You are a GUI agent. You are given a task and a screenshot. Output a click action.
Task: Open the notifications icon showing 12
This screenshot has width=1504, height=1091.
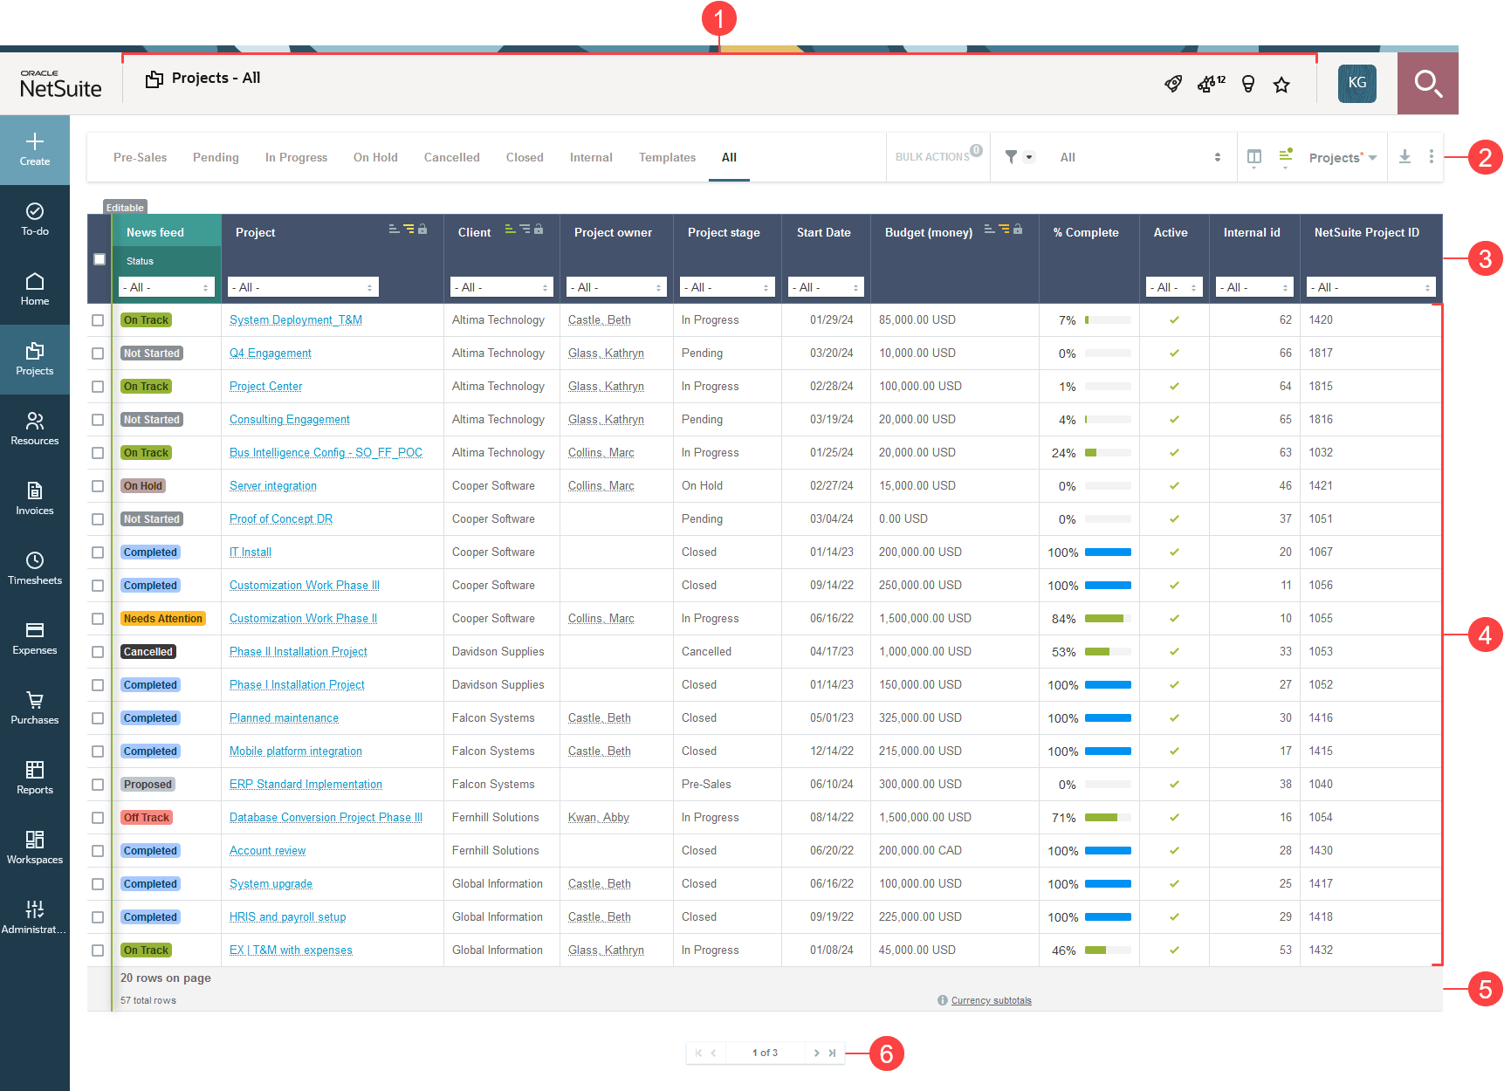point(1210,84)
